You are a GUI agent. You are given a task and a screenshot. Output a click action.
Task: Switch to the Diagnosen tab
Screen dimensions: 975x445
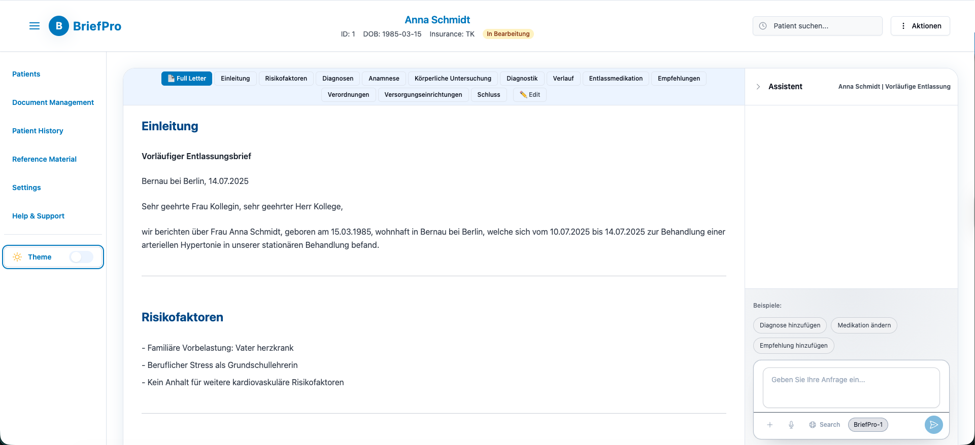click(338, 79)
